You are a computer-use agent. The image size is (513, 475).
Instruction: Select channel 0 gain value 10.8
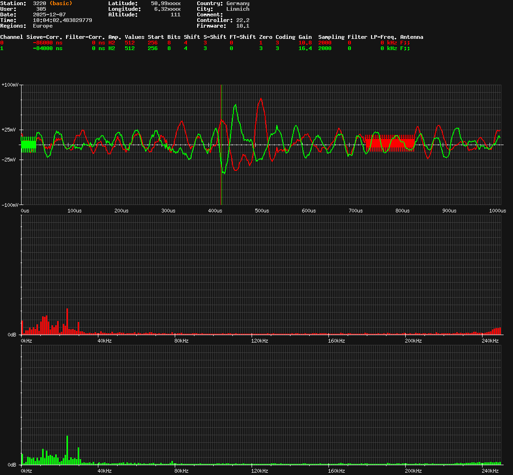pyautogui.click(x=305, y=43)
